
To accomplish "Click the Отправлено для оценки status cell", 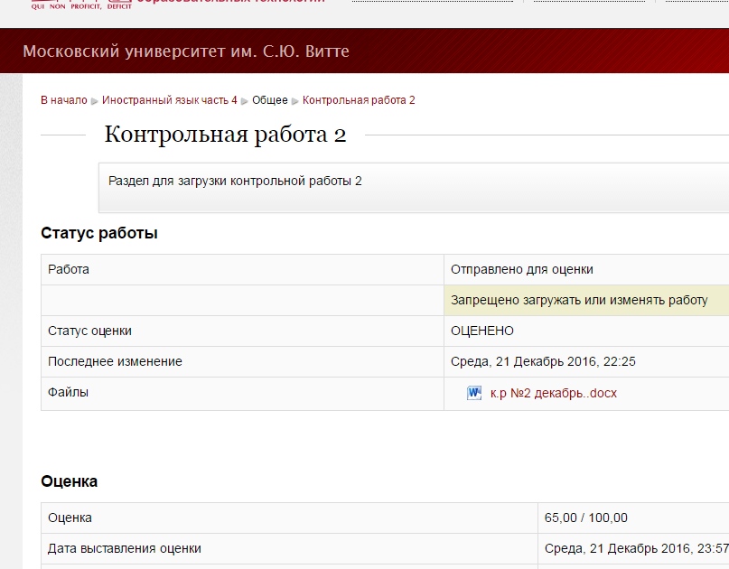I will (x=522, y=269).
